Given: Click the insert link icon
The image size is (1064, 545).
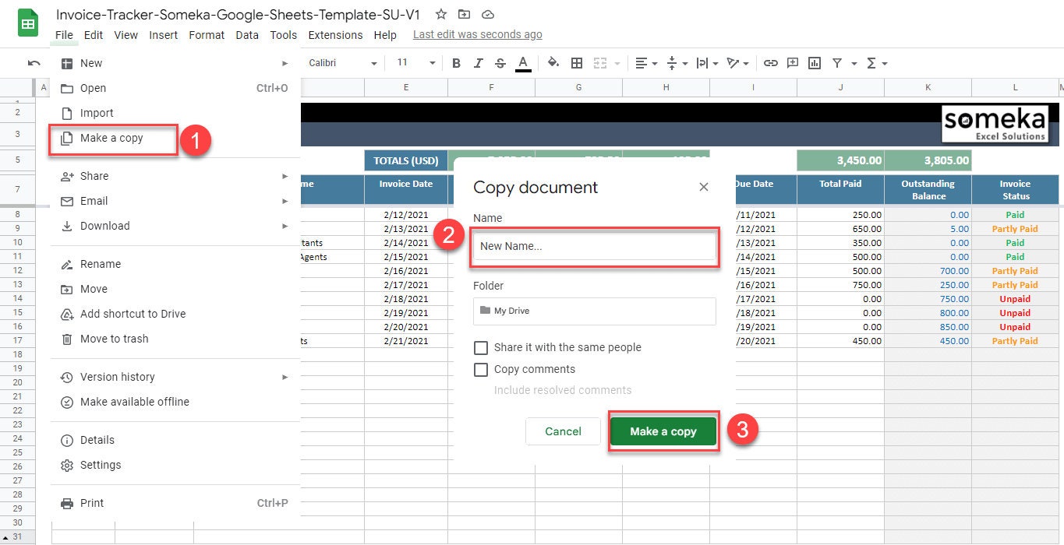Looking at the screenshot, I should 771,63.
